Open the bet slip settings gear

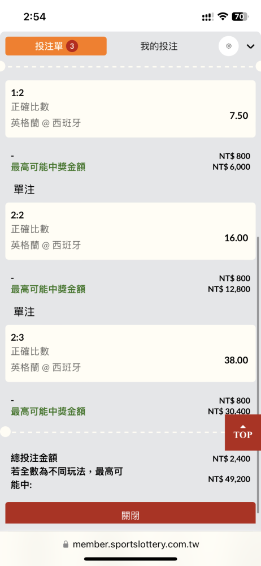(229, 46)
